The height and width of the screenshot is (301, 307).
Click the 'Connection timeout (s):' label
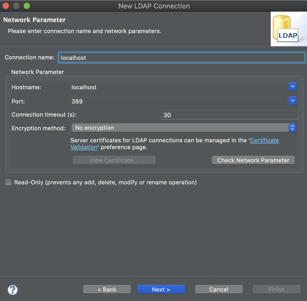pyautogui.click(x=44, y=115)
